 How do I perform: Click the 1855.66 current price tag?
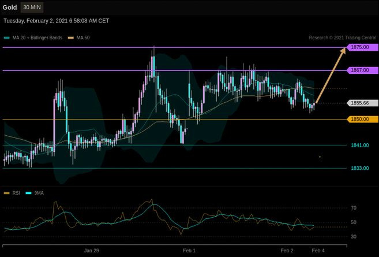point(363,103)
